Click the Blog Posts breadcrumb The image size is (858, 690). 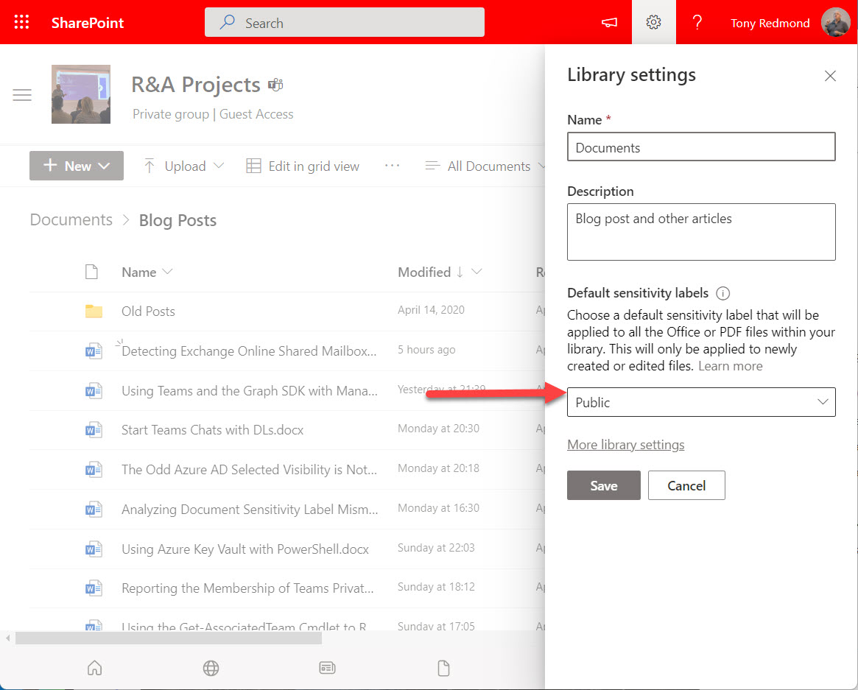pos(177,220)
